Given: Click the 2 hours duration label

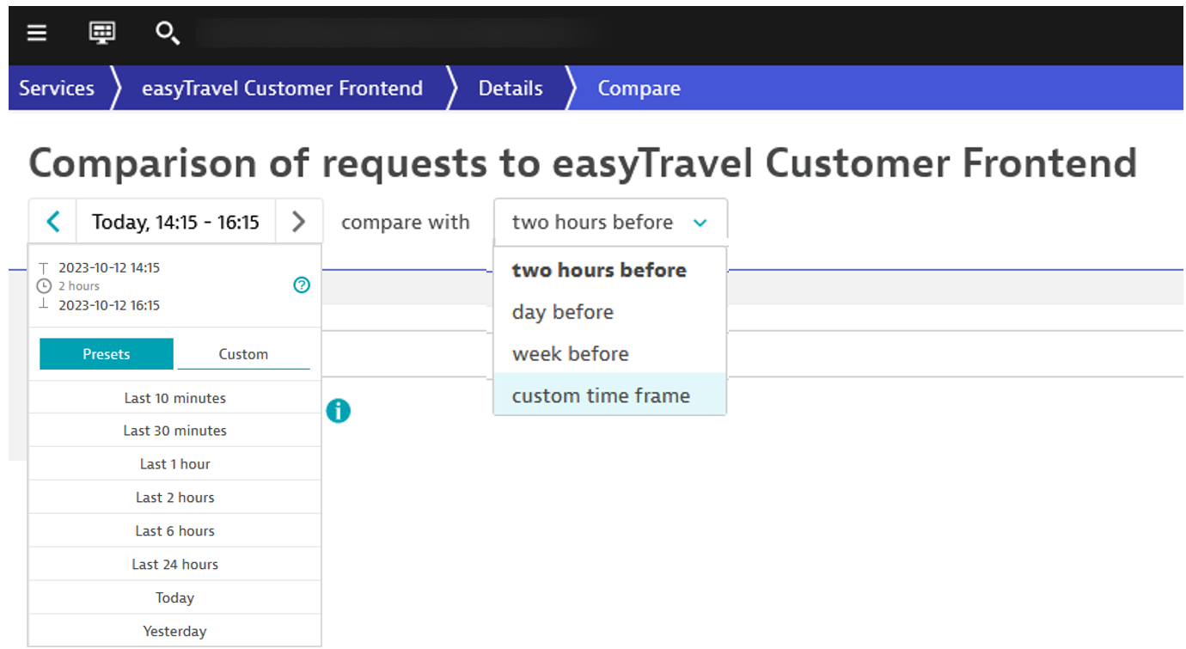Looking at the screenshot, I should (x=79, y=286).
